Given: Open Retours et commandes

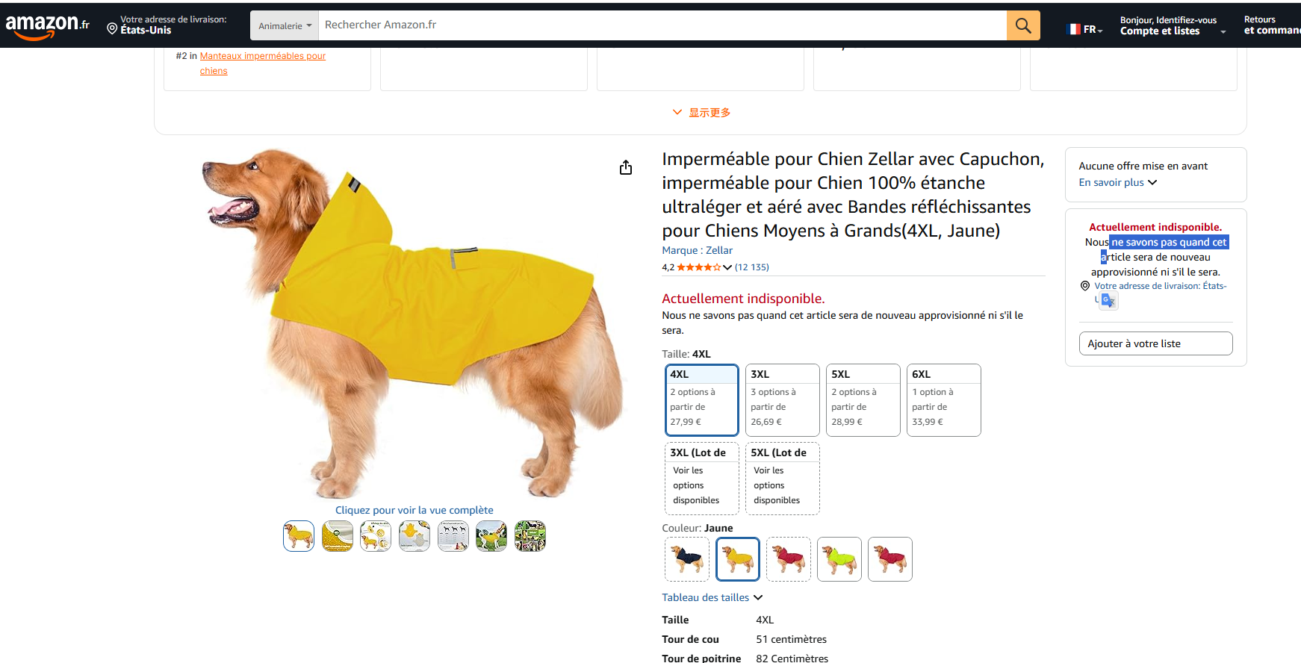Looking at the screenshot, I should pyautogui.click(x=1272, y=25).
